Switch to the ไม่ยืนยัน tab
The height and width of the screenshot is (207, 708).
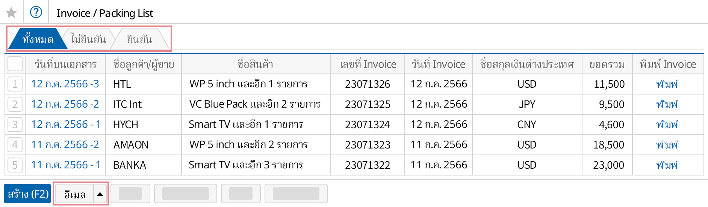coord(89,39)
